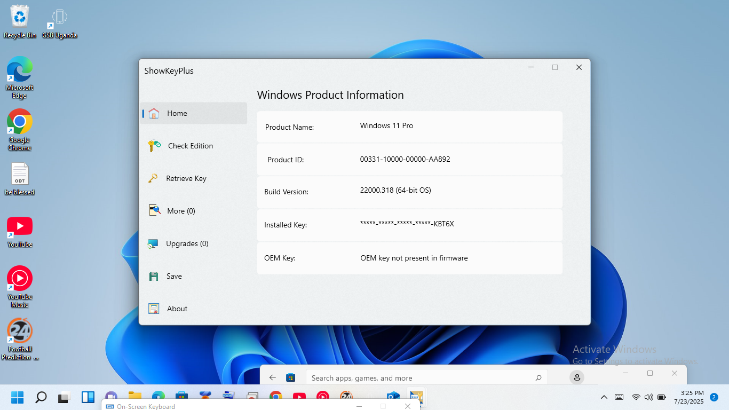Open the notification center badge
The height and width of the screenshot is (410, 729).
[x=714, y=397]
